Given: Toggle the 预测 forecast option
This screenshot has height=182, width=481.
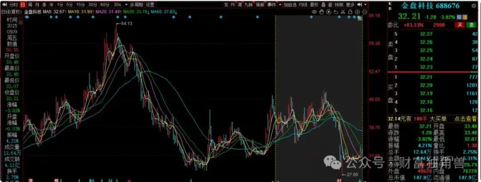Looking at the screenshot, I should [339, 4].
